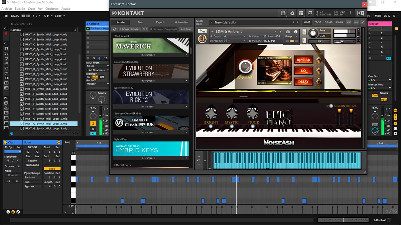This screenshot has width=401, height=225.
Task: Open Instruments category (clock icon) in browser
Action: tap(6, 58)
